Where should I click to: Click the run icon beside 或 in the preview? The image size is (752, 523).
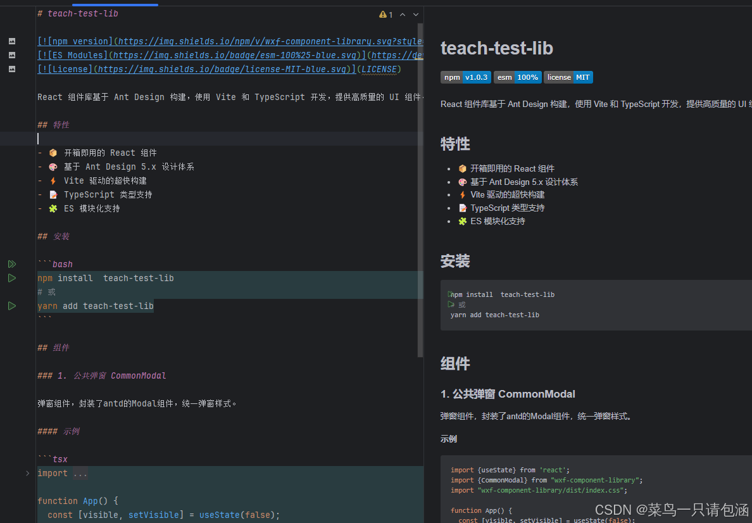(x=451, y=304)
